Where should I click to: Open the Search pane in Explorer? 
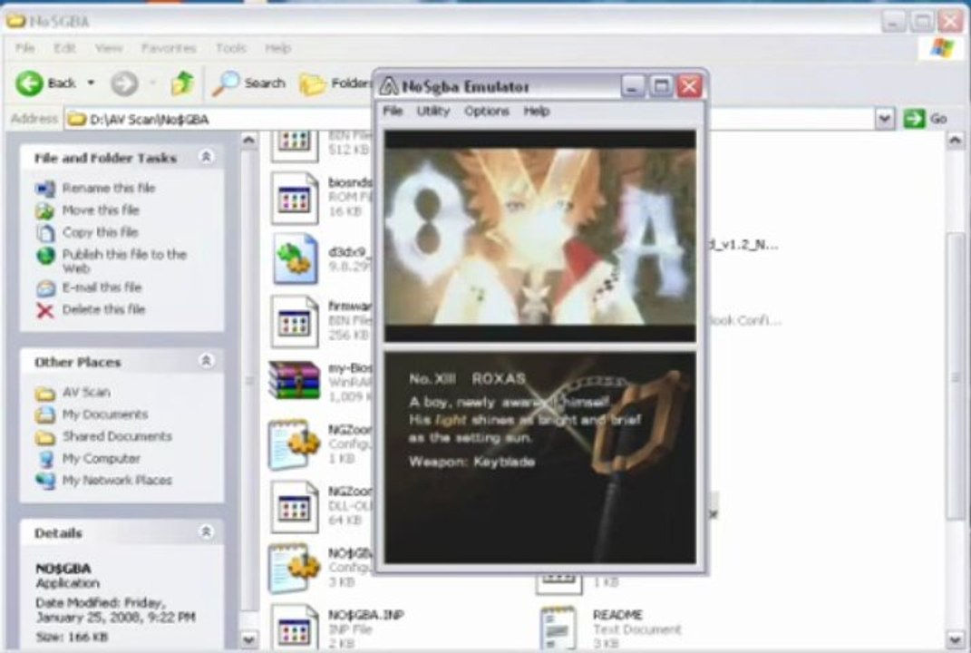[x=249, y=83]
